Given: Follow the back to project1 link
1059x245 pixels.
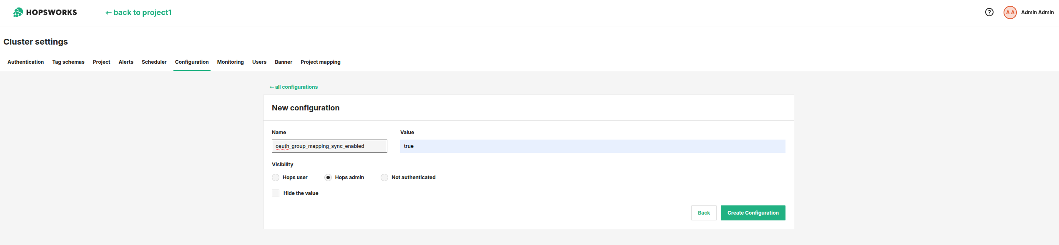Looking at the screenshot, I should coord(138,12).
